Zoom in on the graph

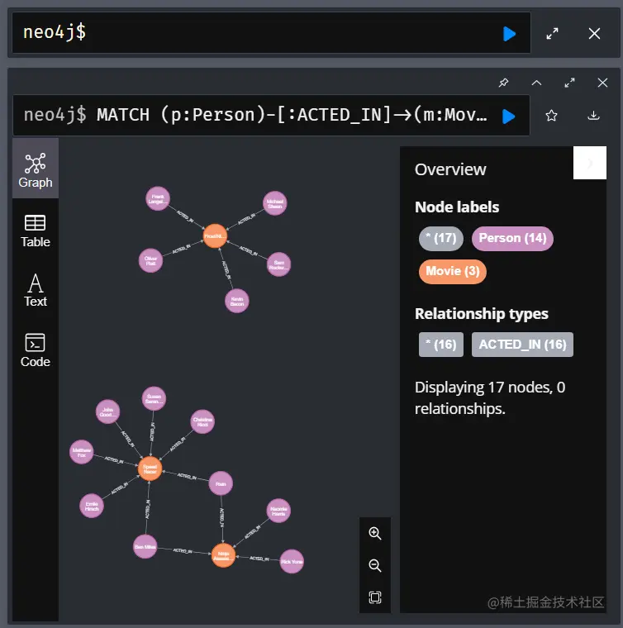375,534
